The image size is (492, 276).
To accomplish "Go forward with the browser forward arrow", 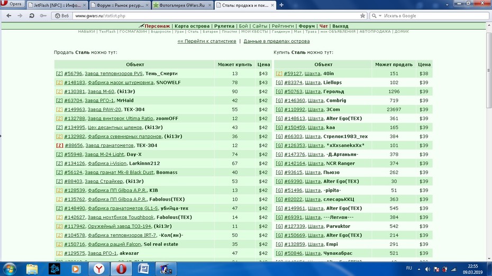I will coord(20,16).
